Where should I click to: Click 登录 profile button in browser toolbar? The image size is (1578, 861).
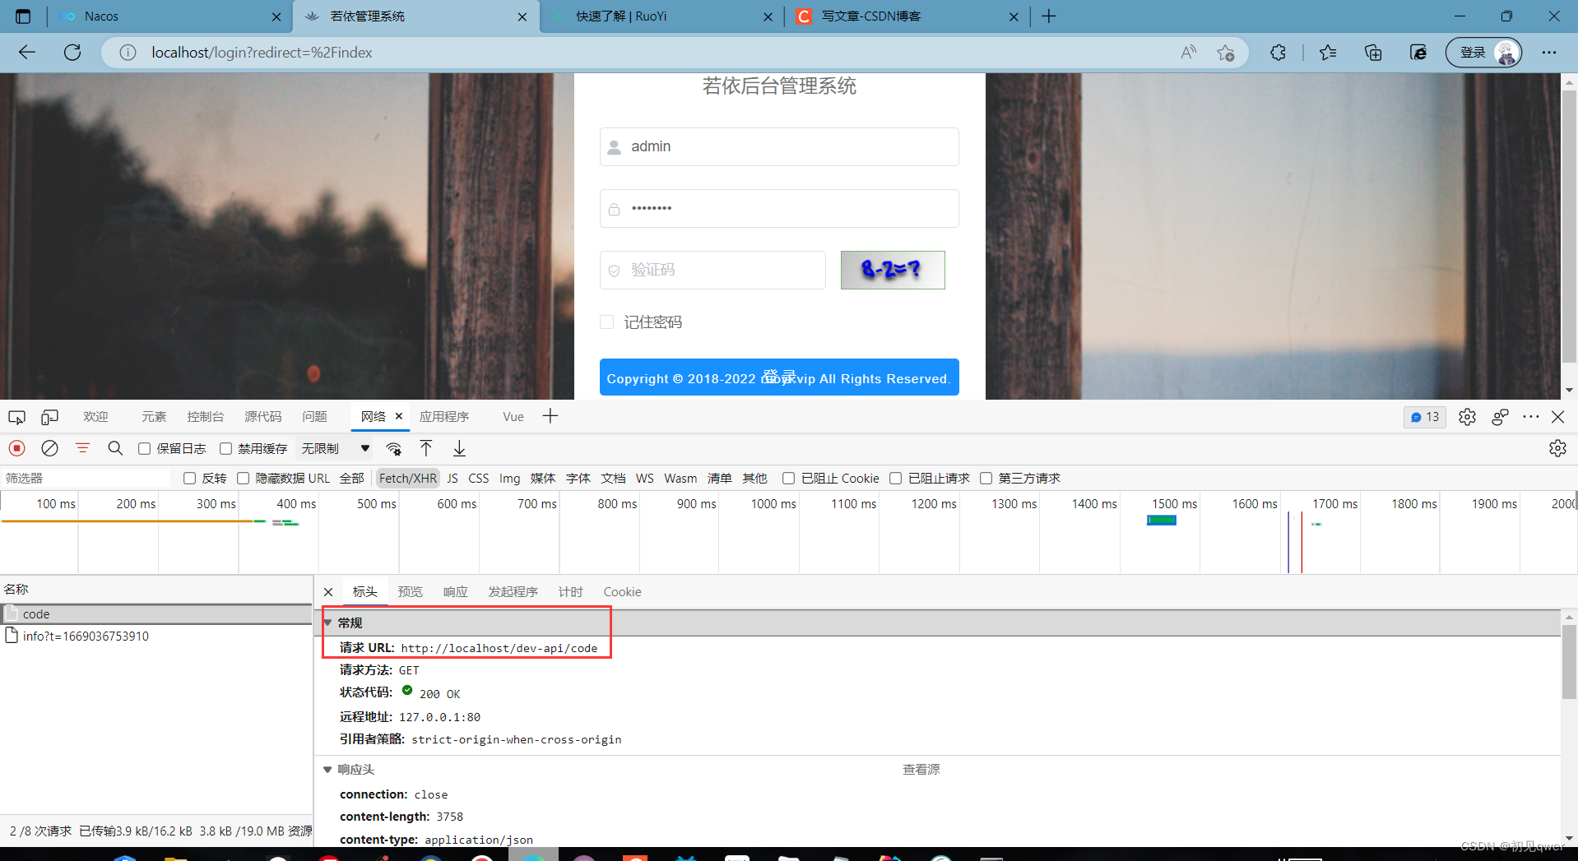(1483, 53)
